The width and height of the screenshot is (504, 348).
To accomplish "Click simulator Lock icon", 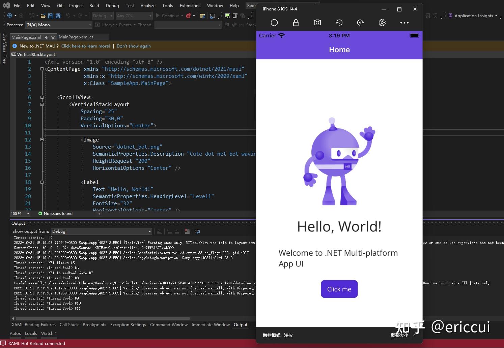I will click(x=296, y=23).
